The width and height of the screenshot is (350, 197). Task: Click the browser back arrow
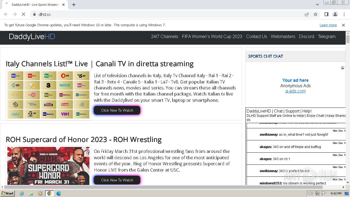pos(6,14)
